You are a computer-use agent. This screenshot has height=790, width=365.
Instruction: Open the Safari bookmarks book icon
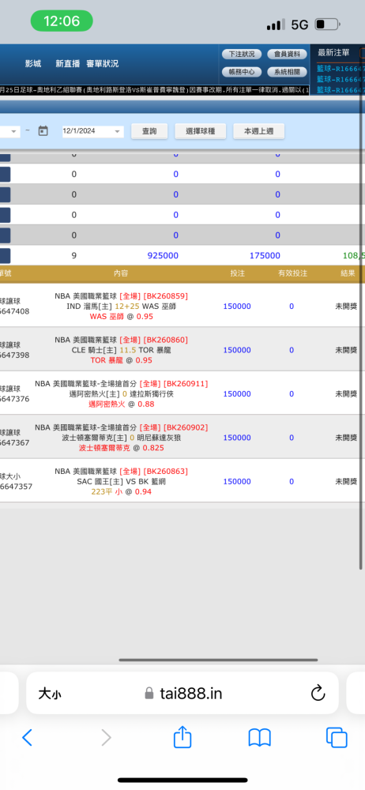pyautogui.click(x=260, y=738)
